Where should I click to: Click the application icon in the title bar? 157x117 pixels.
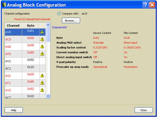pyautogui.click(x=4, y=5)
